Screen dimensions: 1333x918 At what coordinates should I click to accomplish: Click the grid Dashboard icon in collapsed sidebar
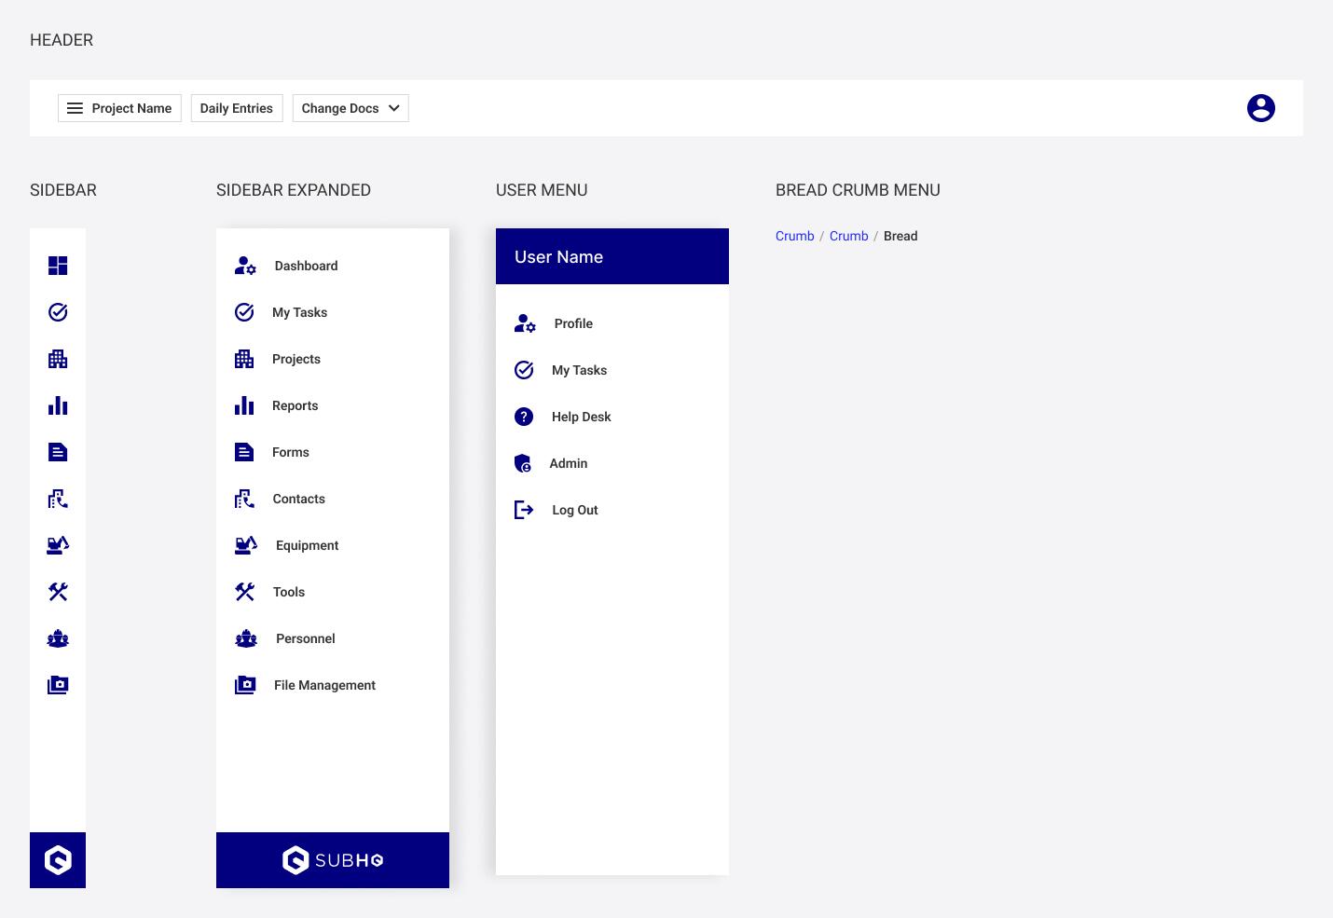pos(58,266)
